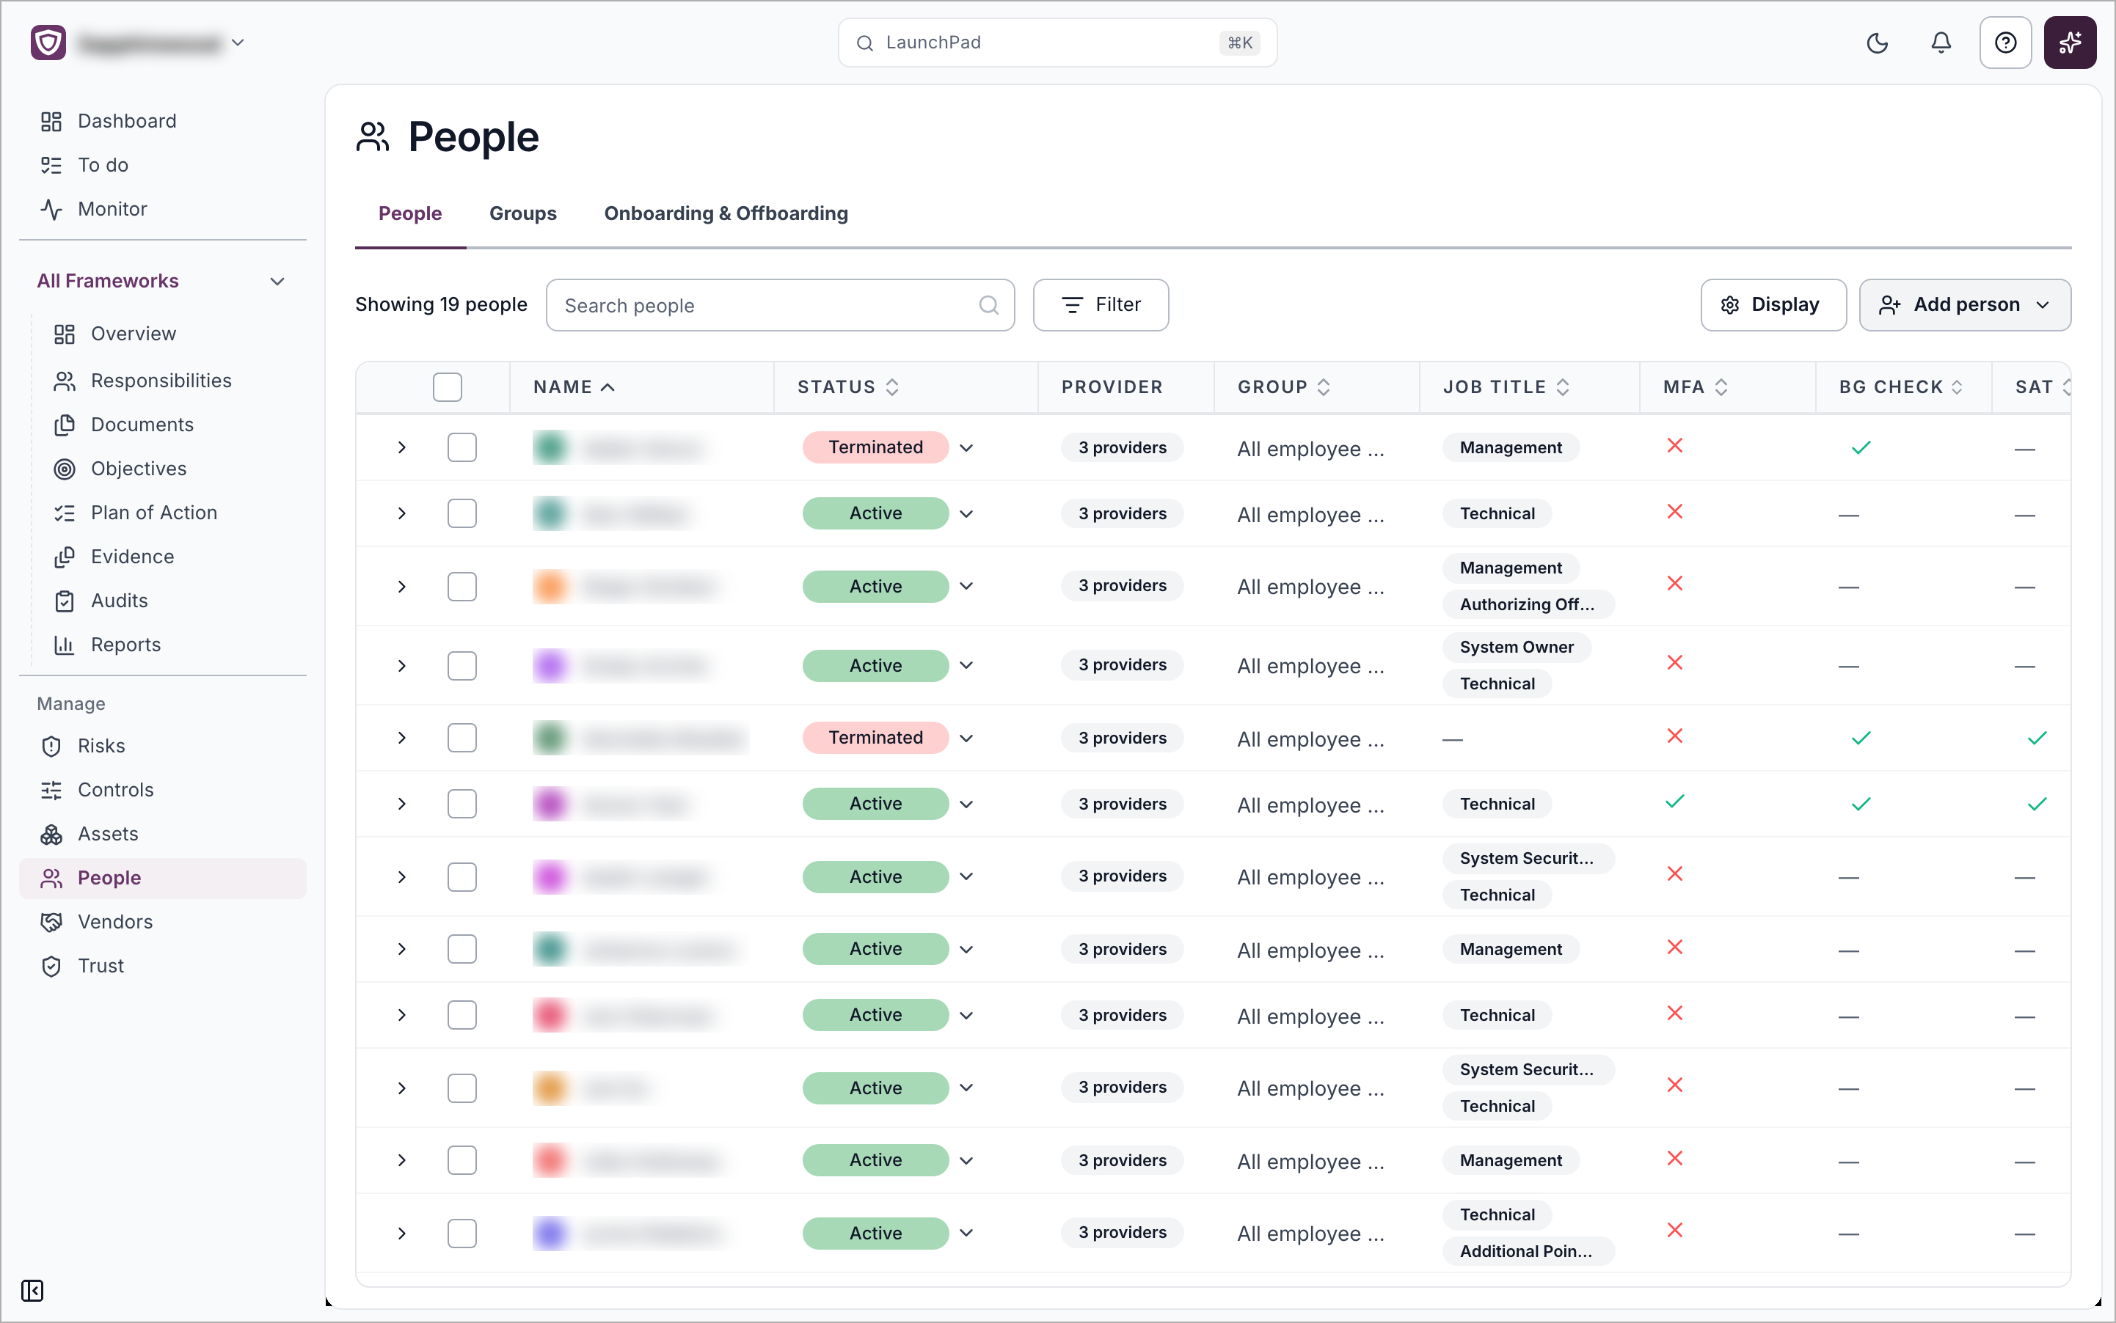Open Display settings button
This screenshot has height=1323, width=2116.
tap(1773, 304)
